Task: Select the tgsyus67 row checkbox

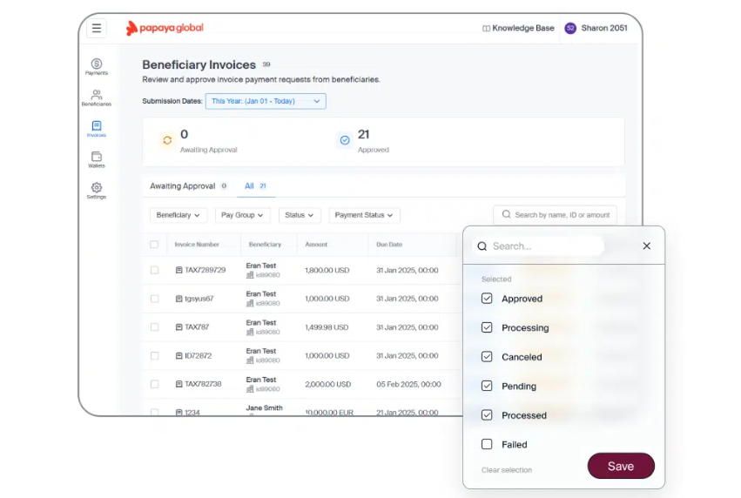Action: pyautogui.click(x=154, y=299)
